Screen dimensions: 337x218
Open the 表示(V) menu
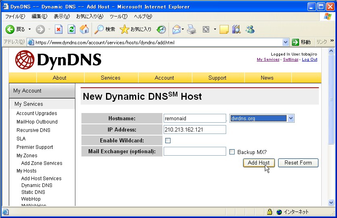coord(62,16)
